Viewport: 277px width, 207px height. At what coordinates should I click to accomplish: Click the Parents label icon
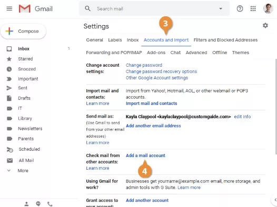click(9, 139)
